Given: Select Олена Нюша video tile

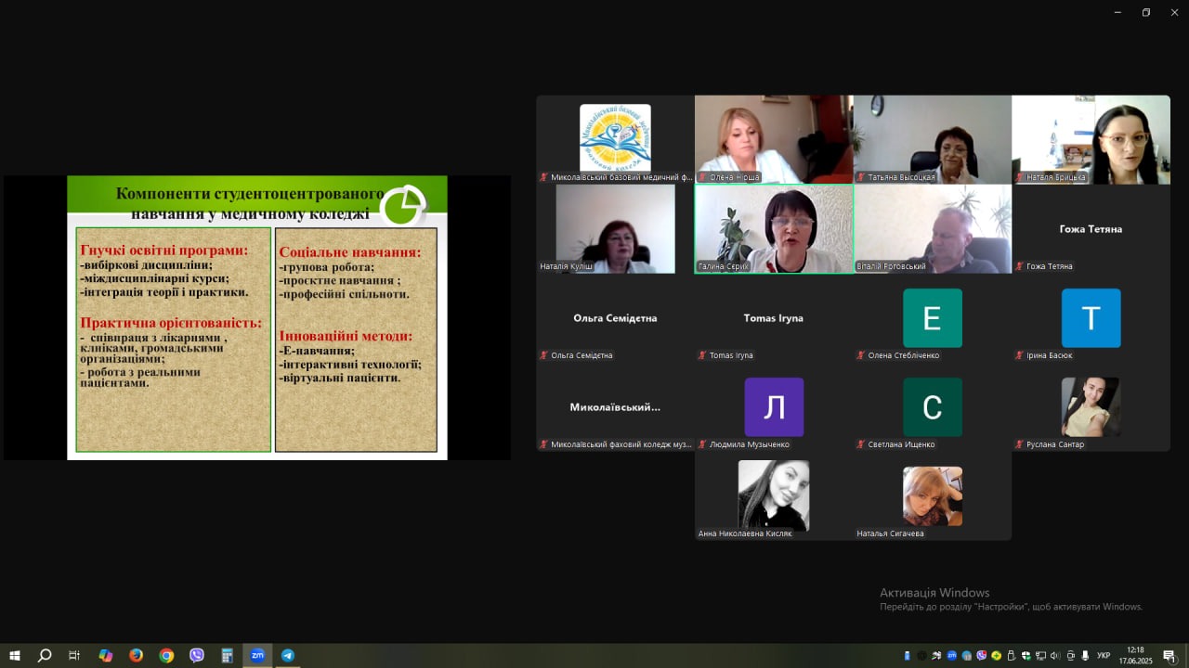Looking at the screenshot, I should [x=774, y=139].
